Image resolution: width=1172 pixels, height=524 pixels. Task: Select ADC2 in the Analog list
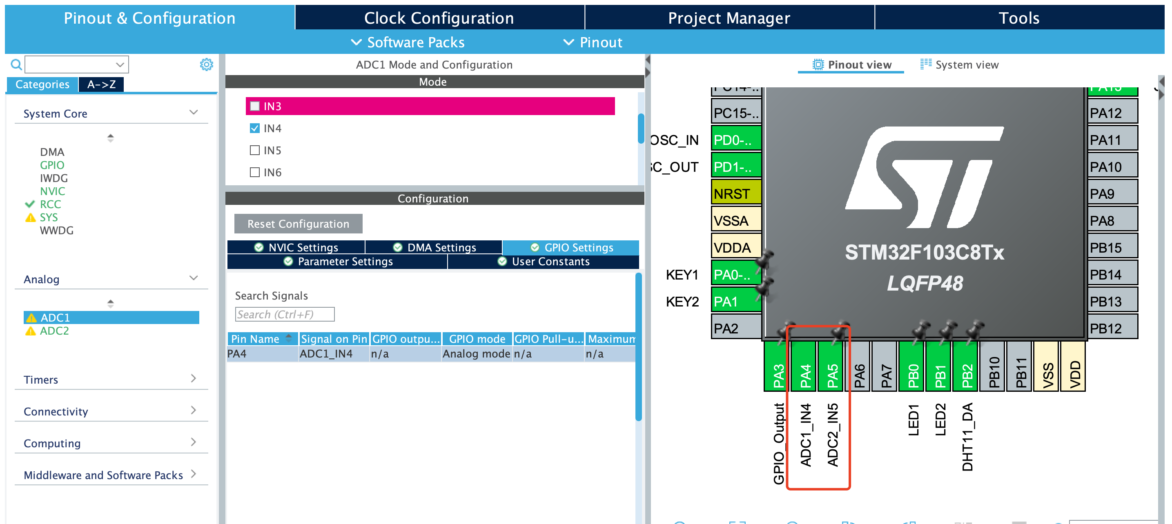click(x=55, y=331)
